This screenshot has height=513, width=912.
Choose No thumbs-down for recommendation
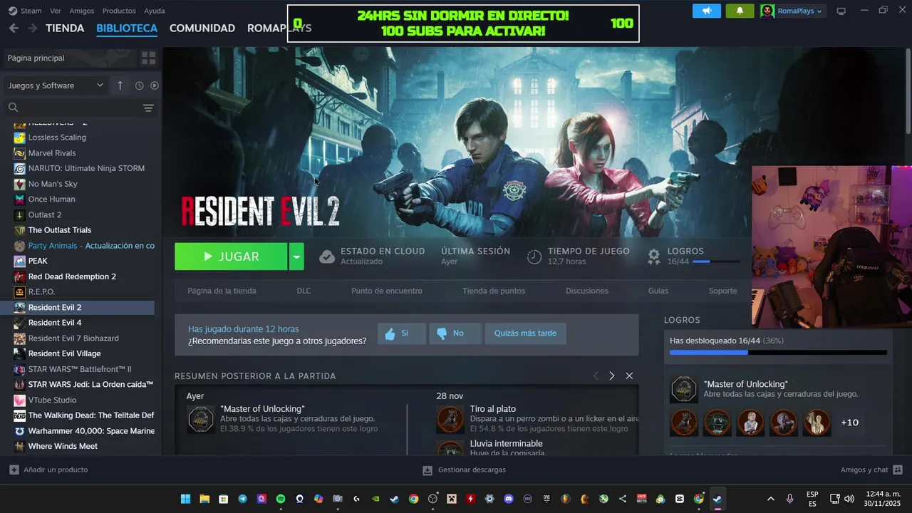[455, 333]
